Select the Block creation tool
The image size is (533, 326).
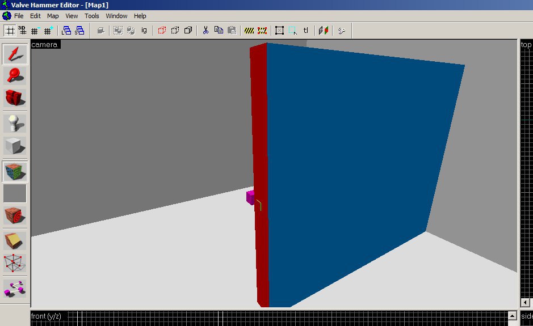pos(15,146)
